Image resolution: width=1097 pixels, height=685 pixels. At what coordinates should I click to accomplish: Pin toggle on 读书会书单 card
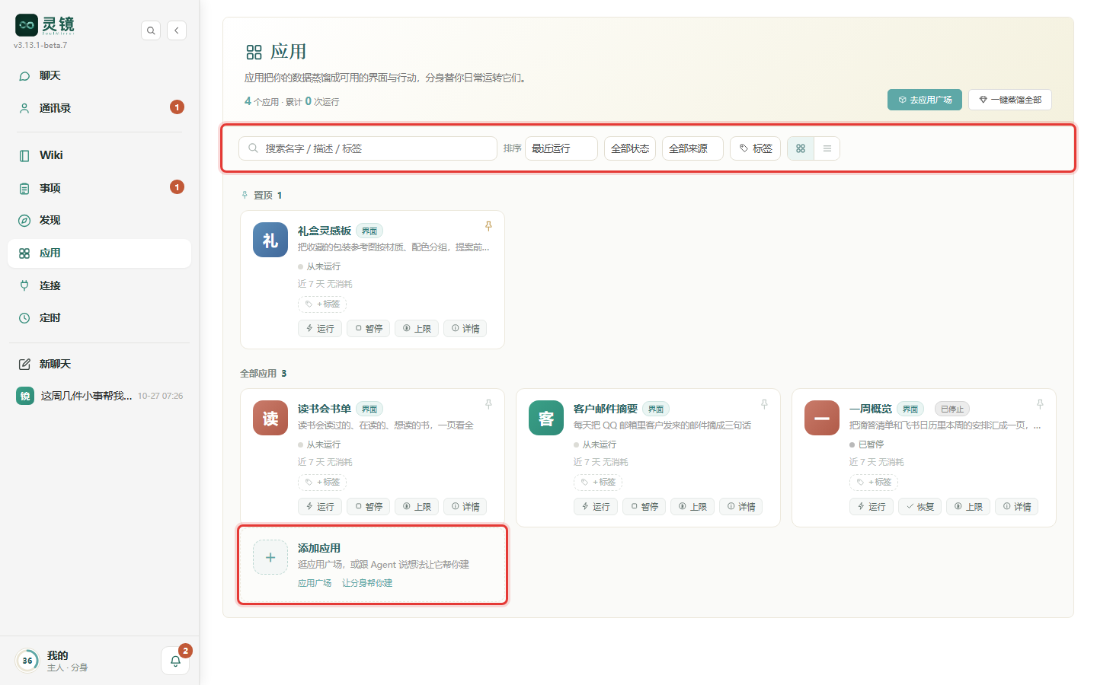[x=488, y=404]
